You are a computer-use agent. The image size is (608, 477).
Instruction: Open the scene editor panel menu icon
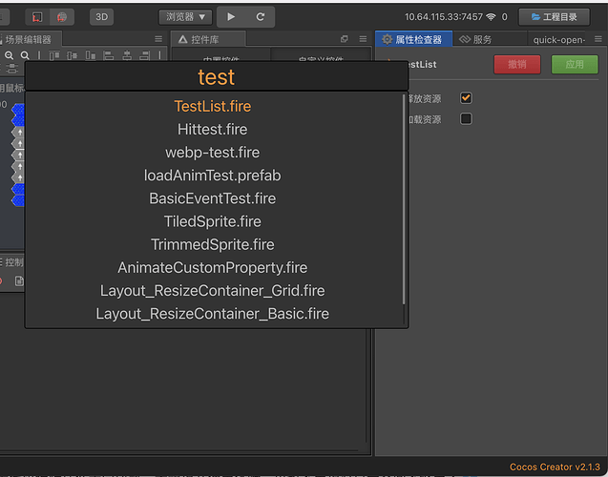click(x=158, y=39)
